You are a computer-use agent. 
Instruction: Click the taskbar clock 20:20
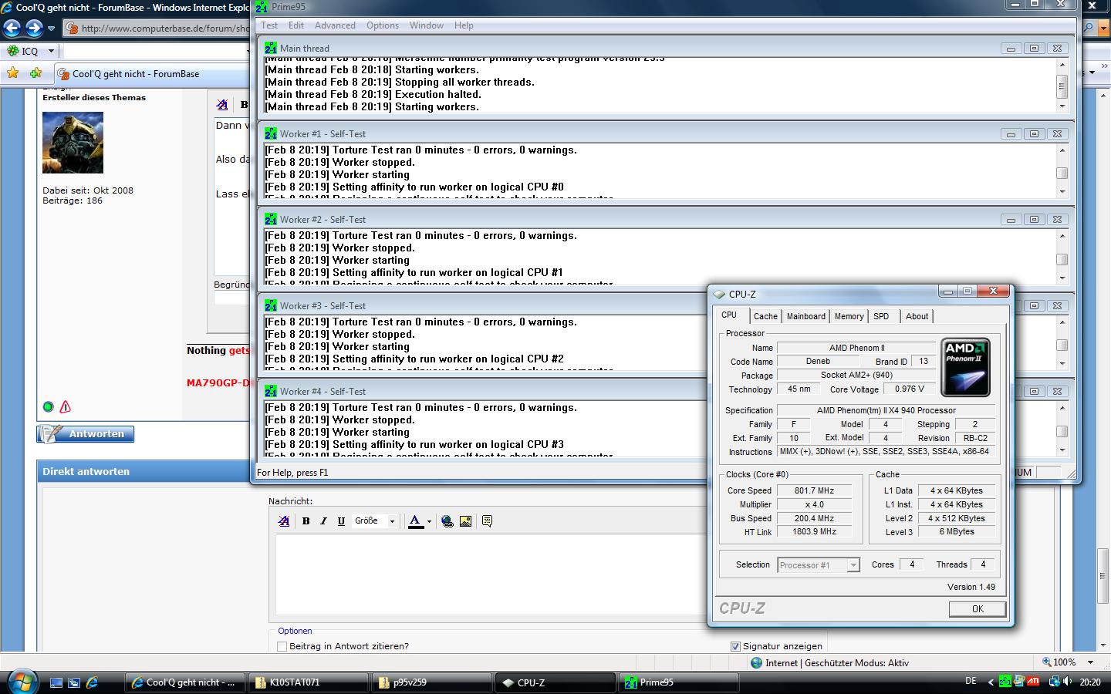tap(1089, 682)
